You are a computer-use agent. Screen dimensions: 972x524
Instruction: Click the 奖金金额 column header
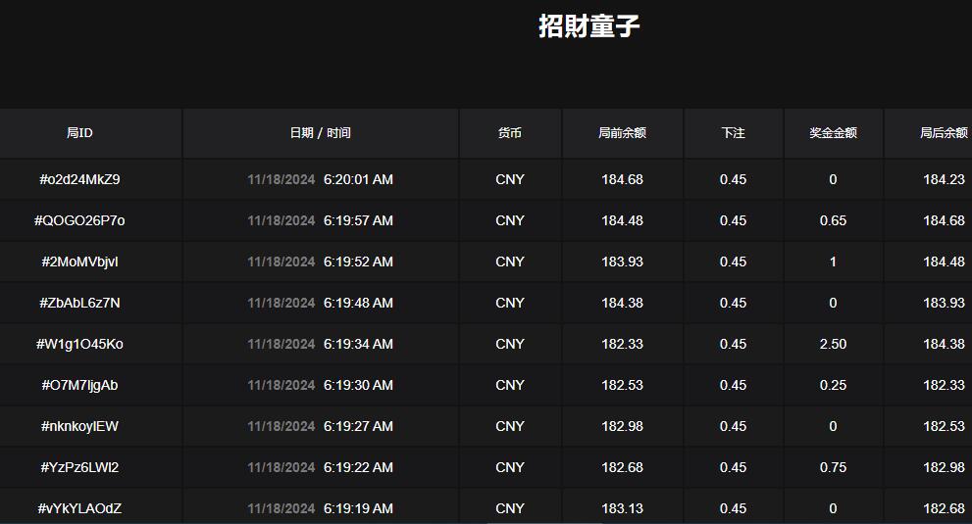(833, 133)
